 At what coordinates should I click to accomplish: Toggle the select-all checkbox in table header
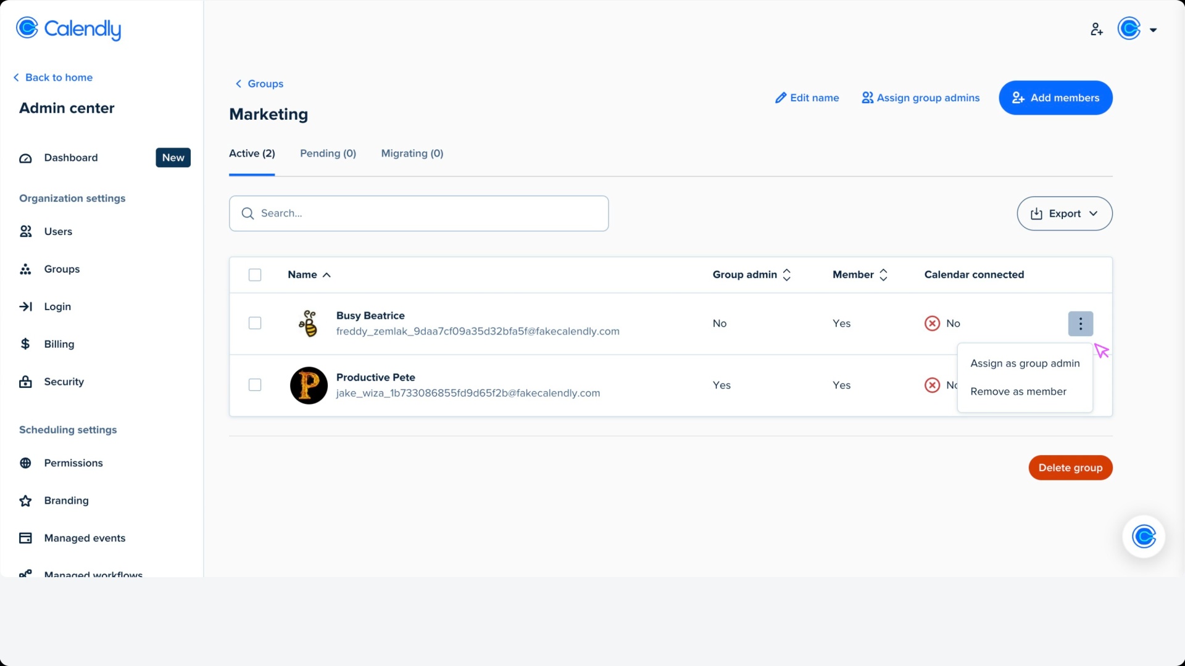[x=255, y=275]
